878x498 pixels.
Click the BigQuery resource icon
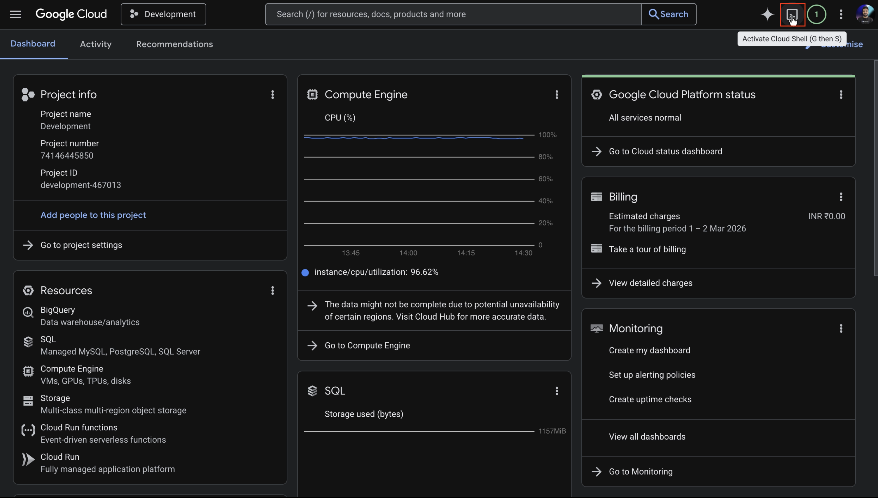point(28,312)
